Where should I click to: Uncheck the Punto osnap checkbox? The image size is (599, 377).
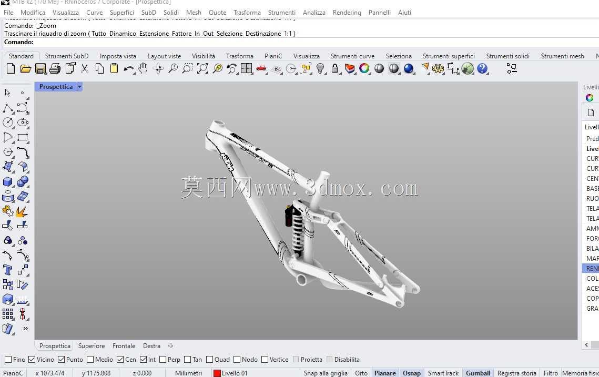[61, 360]
